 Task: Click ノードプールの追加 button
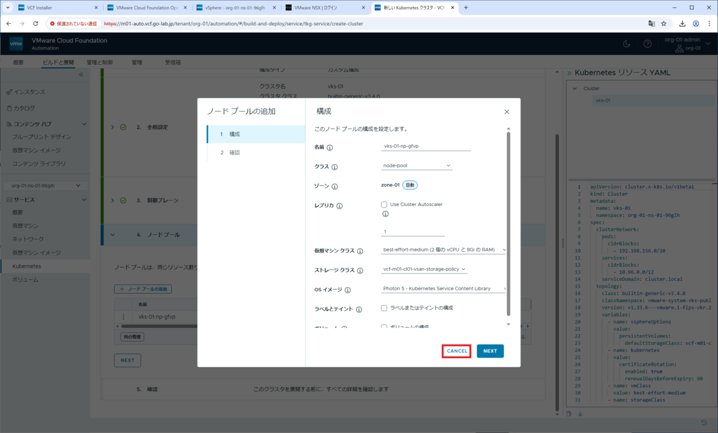[143, 289]
